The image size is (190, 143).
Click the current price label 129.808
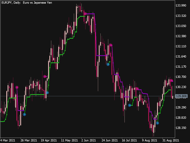181,96
